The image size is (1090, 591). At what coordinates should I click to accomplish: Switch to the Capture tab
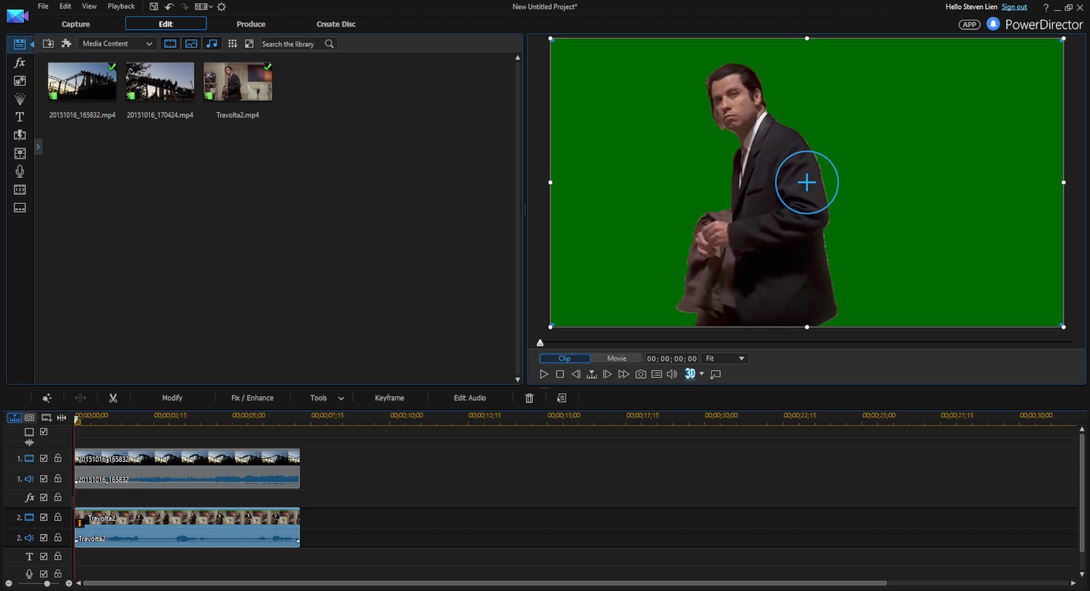[76, 24]
